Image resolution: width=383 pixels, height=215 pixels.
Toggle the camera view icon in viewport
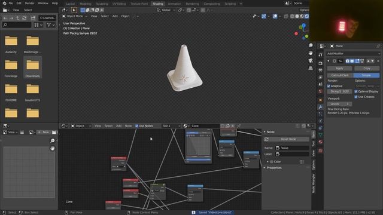click(311, 60)
